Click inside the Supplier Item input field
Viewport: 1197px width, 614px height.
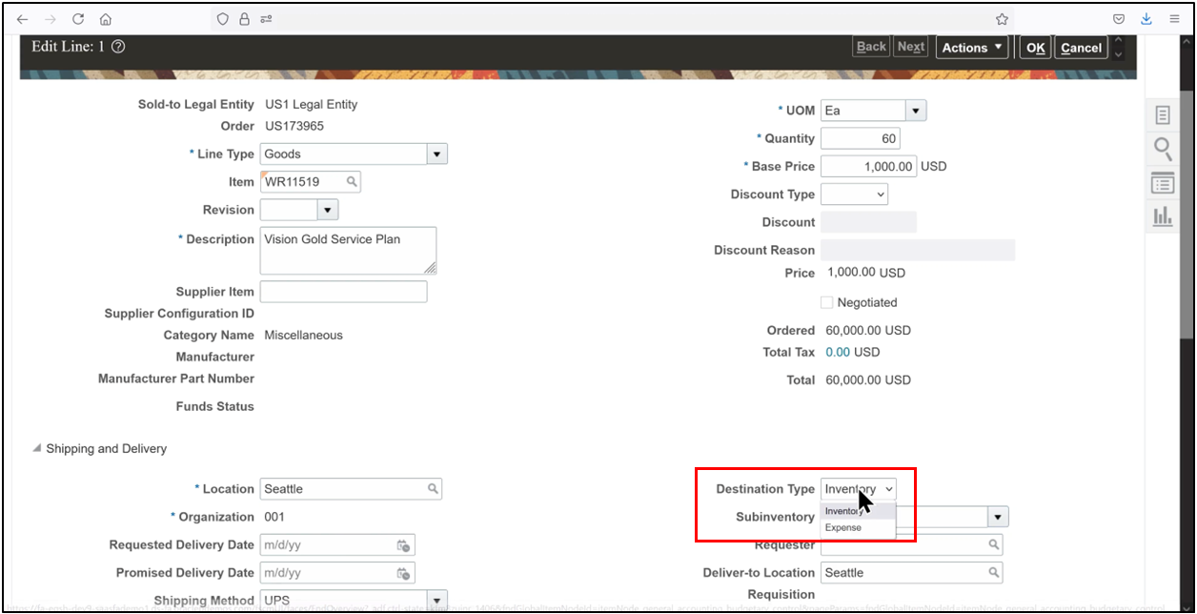point(343,291)
